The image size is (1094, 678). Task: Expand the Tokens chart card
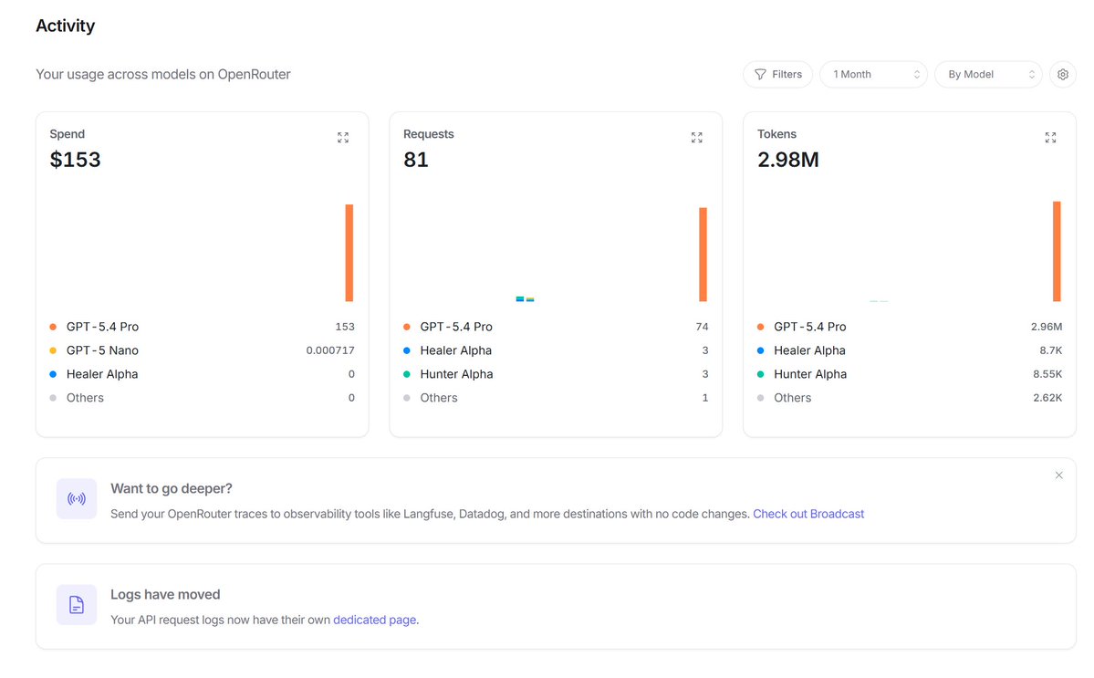click(x=1051, y=138)
